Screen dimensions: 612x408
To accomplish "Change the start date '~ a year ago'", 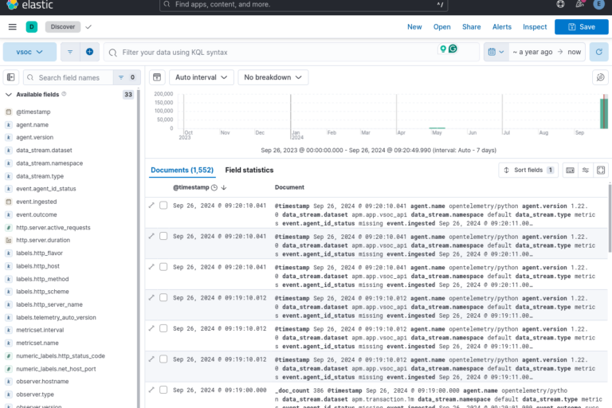I will pyautogui.click(x=532, y=52).
